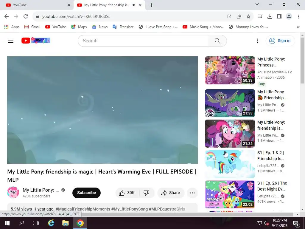The image size is (305, 229).
Task: Open Gmail bookmark
Action: [32, 27]
